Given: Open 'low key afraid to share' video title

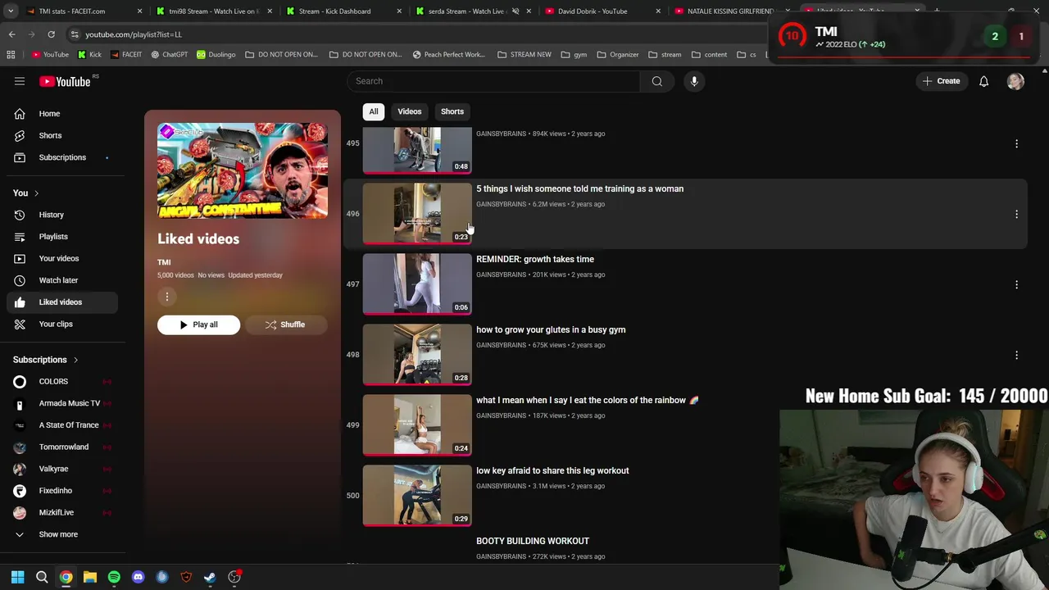Looking at the screenshot, I should point(552,471).
